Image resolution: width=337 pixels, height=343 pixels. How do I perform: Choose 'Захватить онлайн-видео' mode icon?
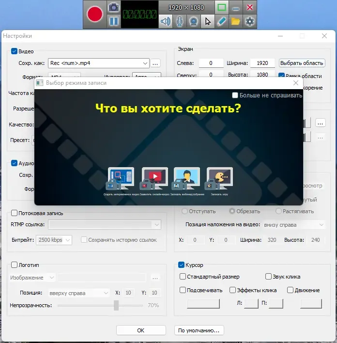[x=154, y=178]
